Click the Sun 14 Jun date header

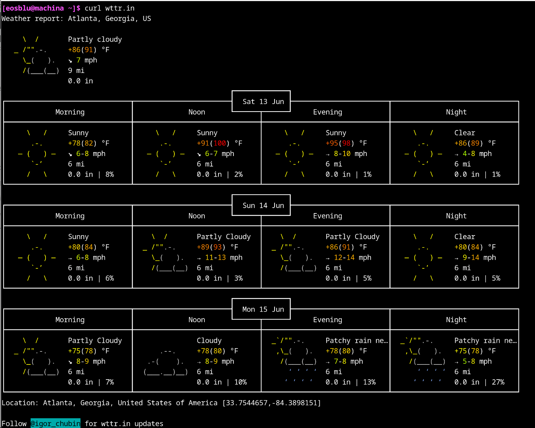263,206
